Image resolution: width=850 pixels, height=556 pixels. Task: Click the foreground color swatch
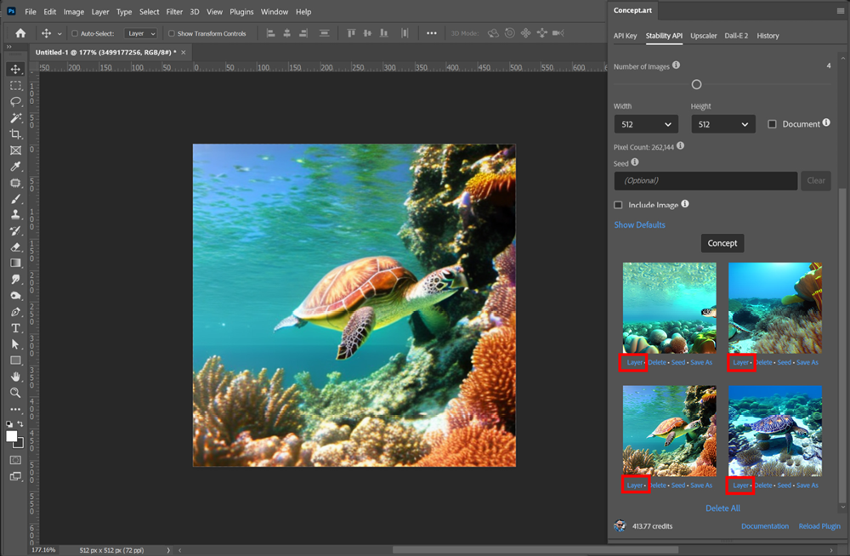pos(11,437)
